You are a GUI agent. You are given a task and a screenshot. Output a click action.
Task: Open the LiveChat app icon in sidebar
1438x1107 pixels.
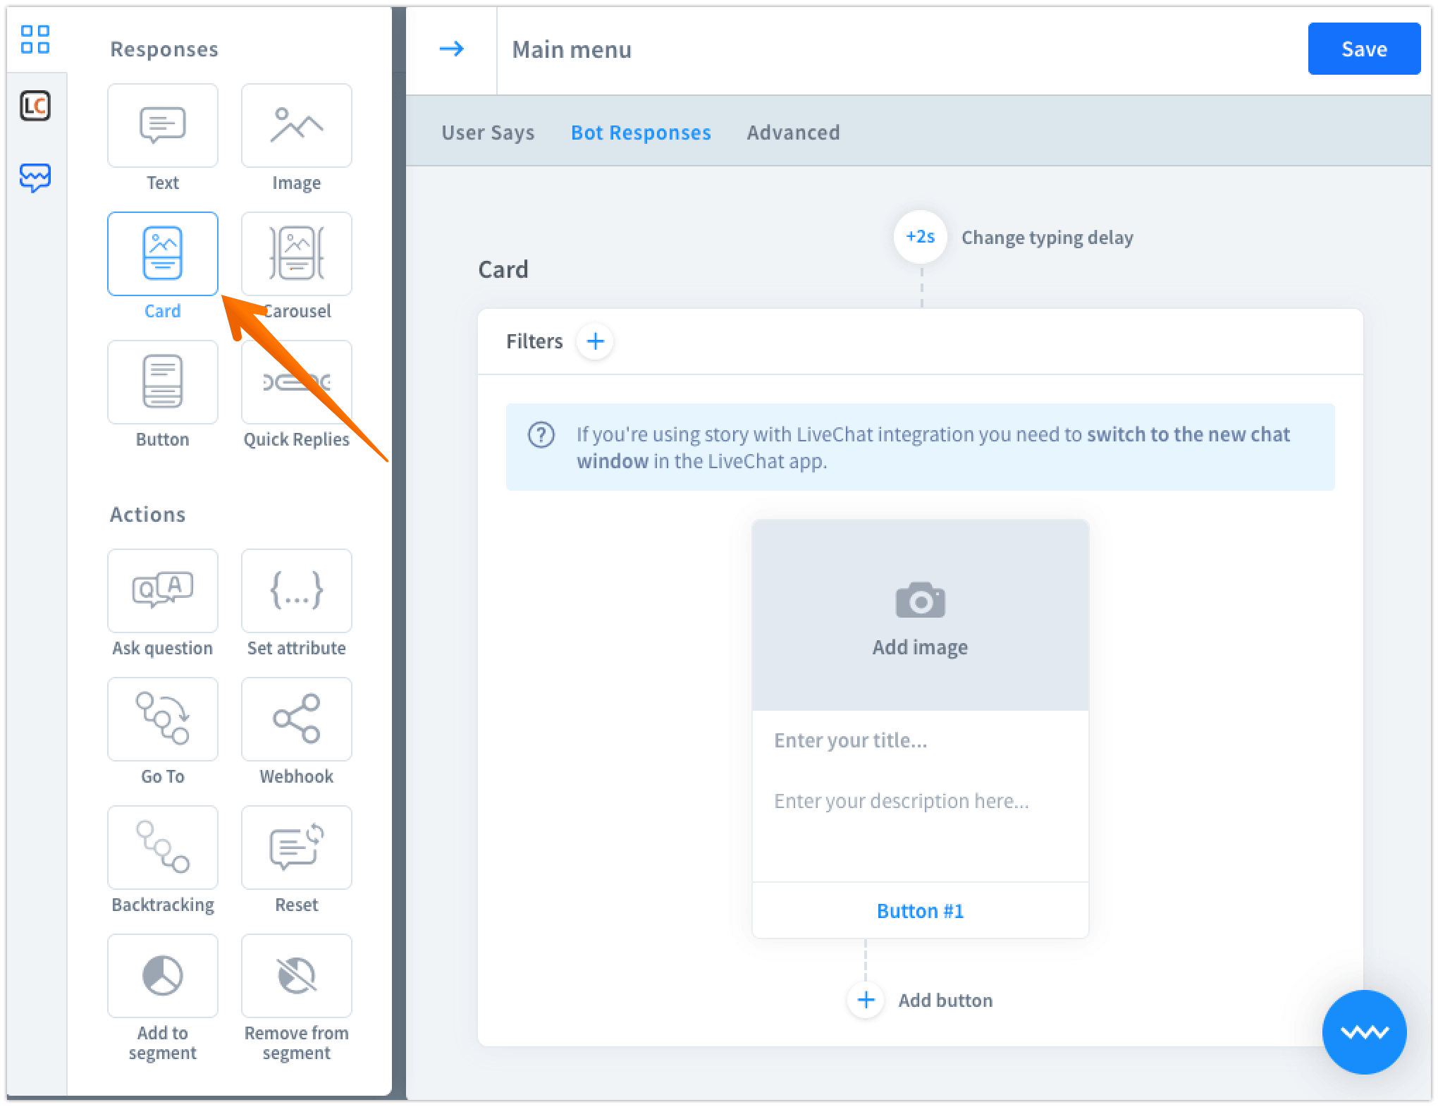(x=35, y=106)
